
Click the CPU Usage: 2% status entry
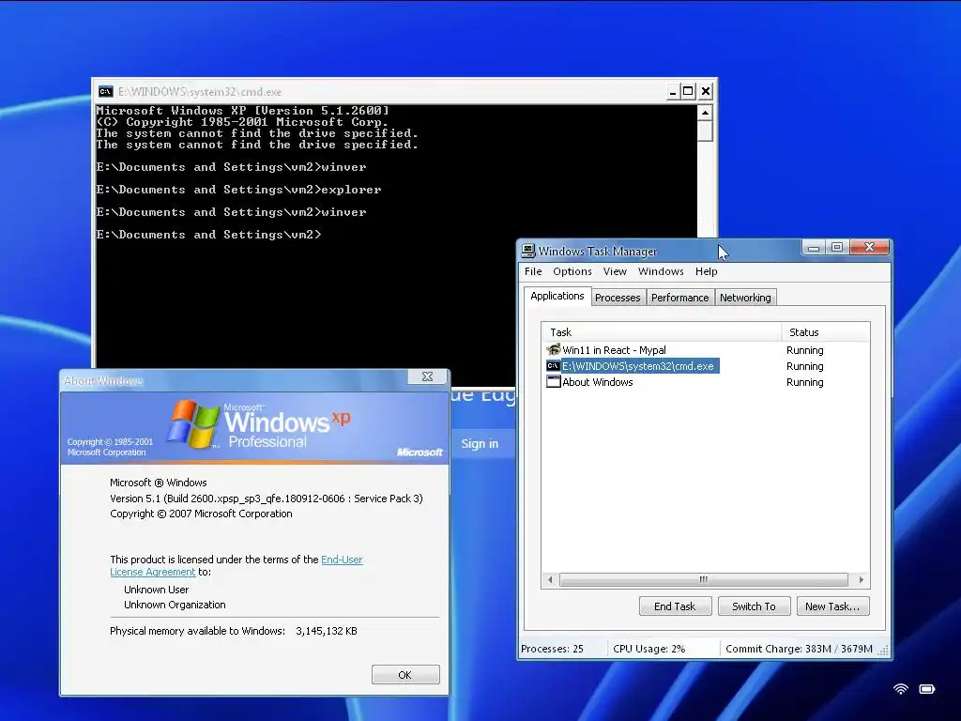pyautogui.click(x=649, y=649)
